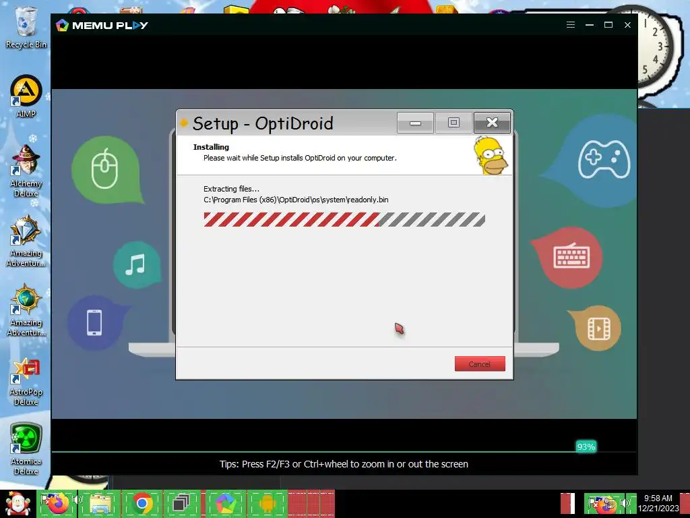Click the orange film strip bubble icon

598,328
